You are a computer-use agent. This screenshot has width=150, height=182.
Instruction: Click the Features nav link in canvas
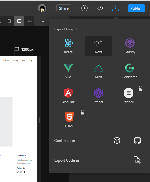[x=6, y=61]
